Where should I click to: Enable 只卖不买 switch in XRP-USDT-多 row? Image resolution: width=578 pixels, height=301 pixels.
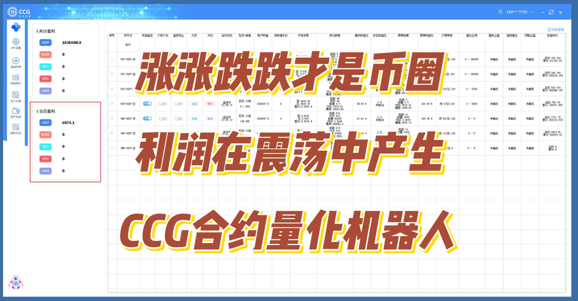coord(163,118)
